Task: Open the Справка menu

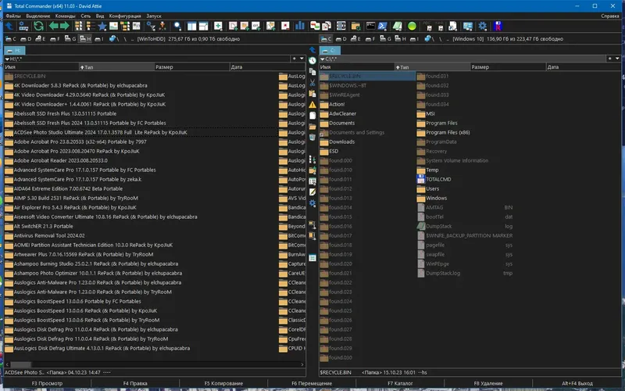Action: tap(609, 15)
